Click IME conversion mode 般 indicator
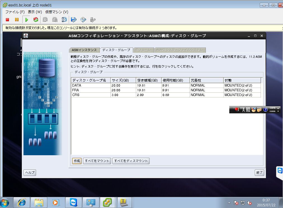The width and height of the screenshot is (283, 208). click(248, 110)
